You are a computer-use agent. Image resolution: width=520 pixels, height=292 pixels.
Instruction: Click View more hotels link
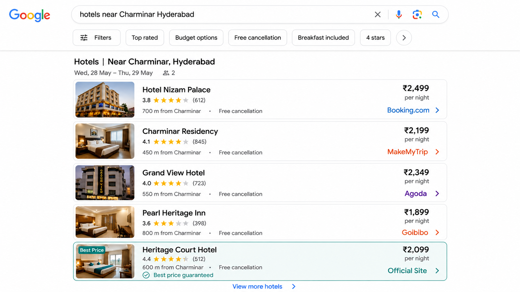(x=258, y=286)
